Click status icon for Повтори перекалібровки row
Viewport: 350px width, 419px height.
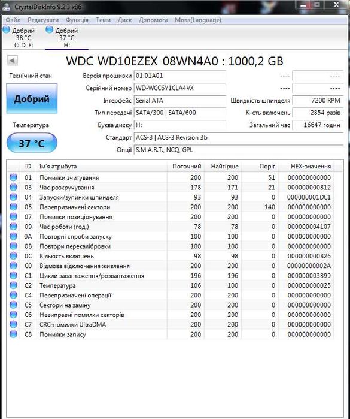[x=13, y=246]
